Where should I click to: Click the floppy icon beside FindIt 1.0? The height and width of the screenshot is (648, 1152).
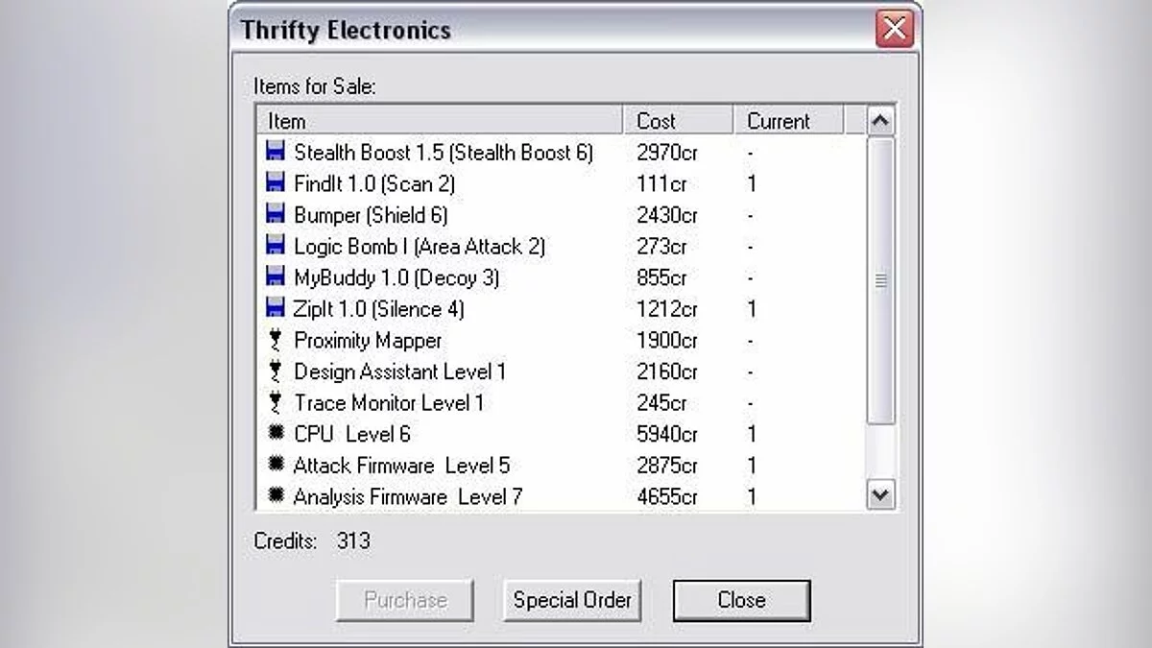276,182
